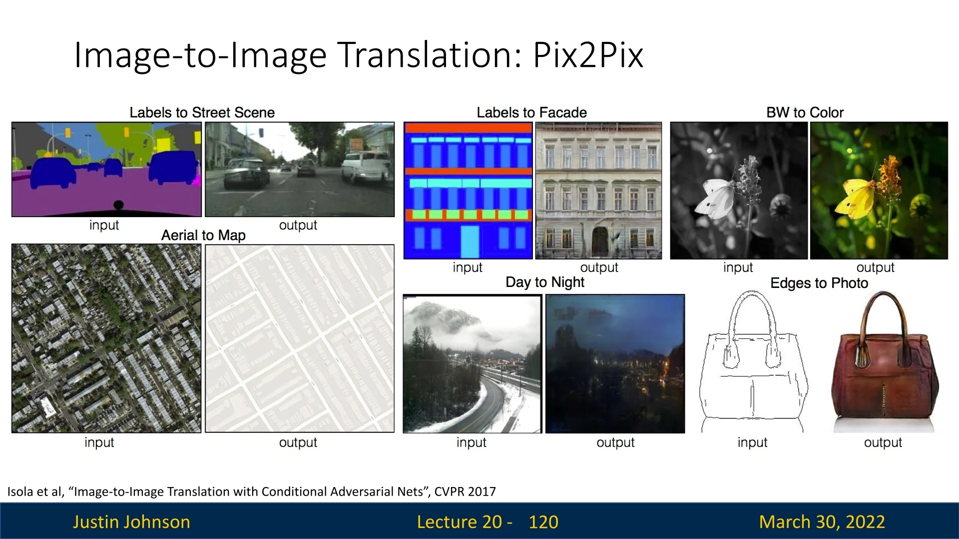Screen dimensions: 959x539
Task: Click the slide title Image-to-Image Translation: Pix2Pix
Action: (x=358, y=54)
